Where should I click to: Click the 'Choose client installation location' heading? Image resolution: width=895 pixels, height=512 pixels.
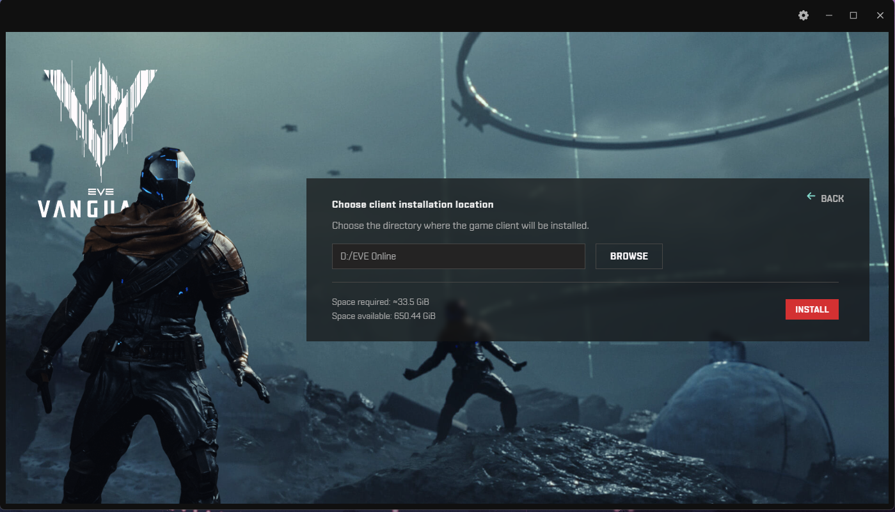click(413, 205)
